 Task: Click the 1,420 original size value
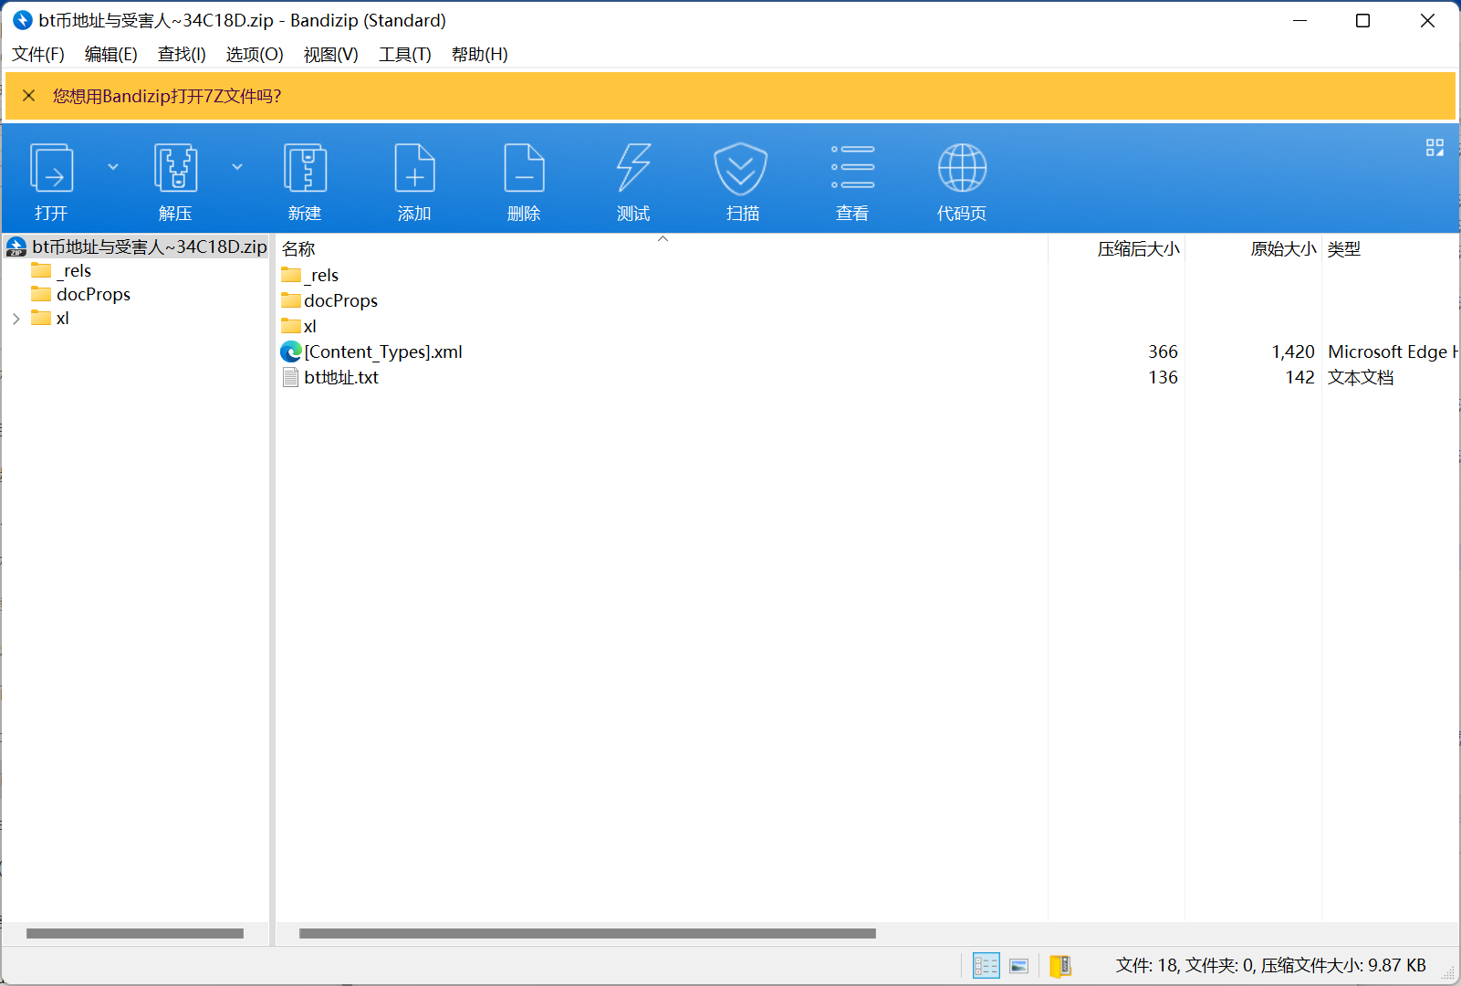1293,351
